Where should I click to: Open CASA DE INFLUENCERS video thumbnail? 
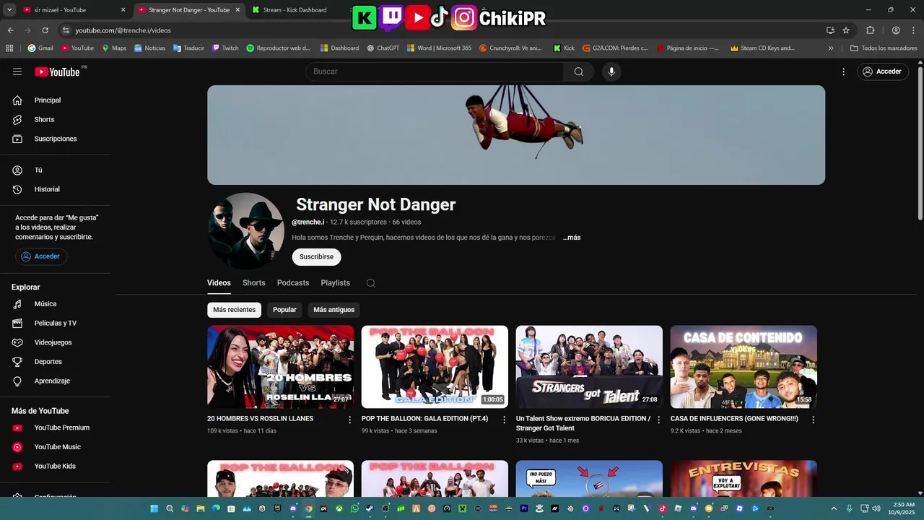pos(744,367)
